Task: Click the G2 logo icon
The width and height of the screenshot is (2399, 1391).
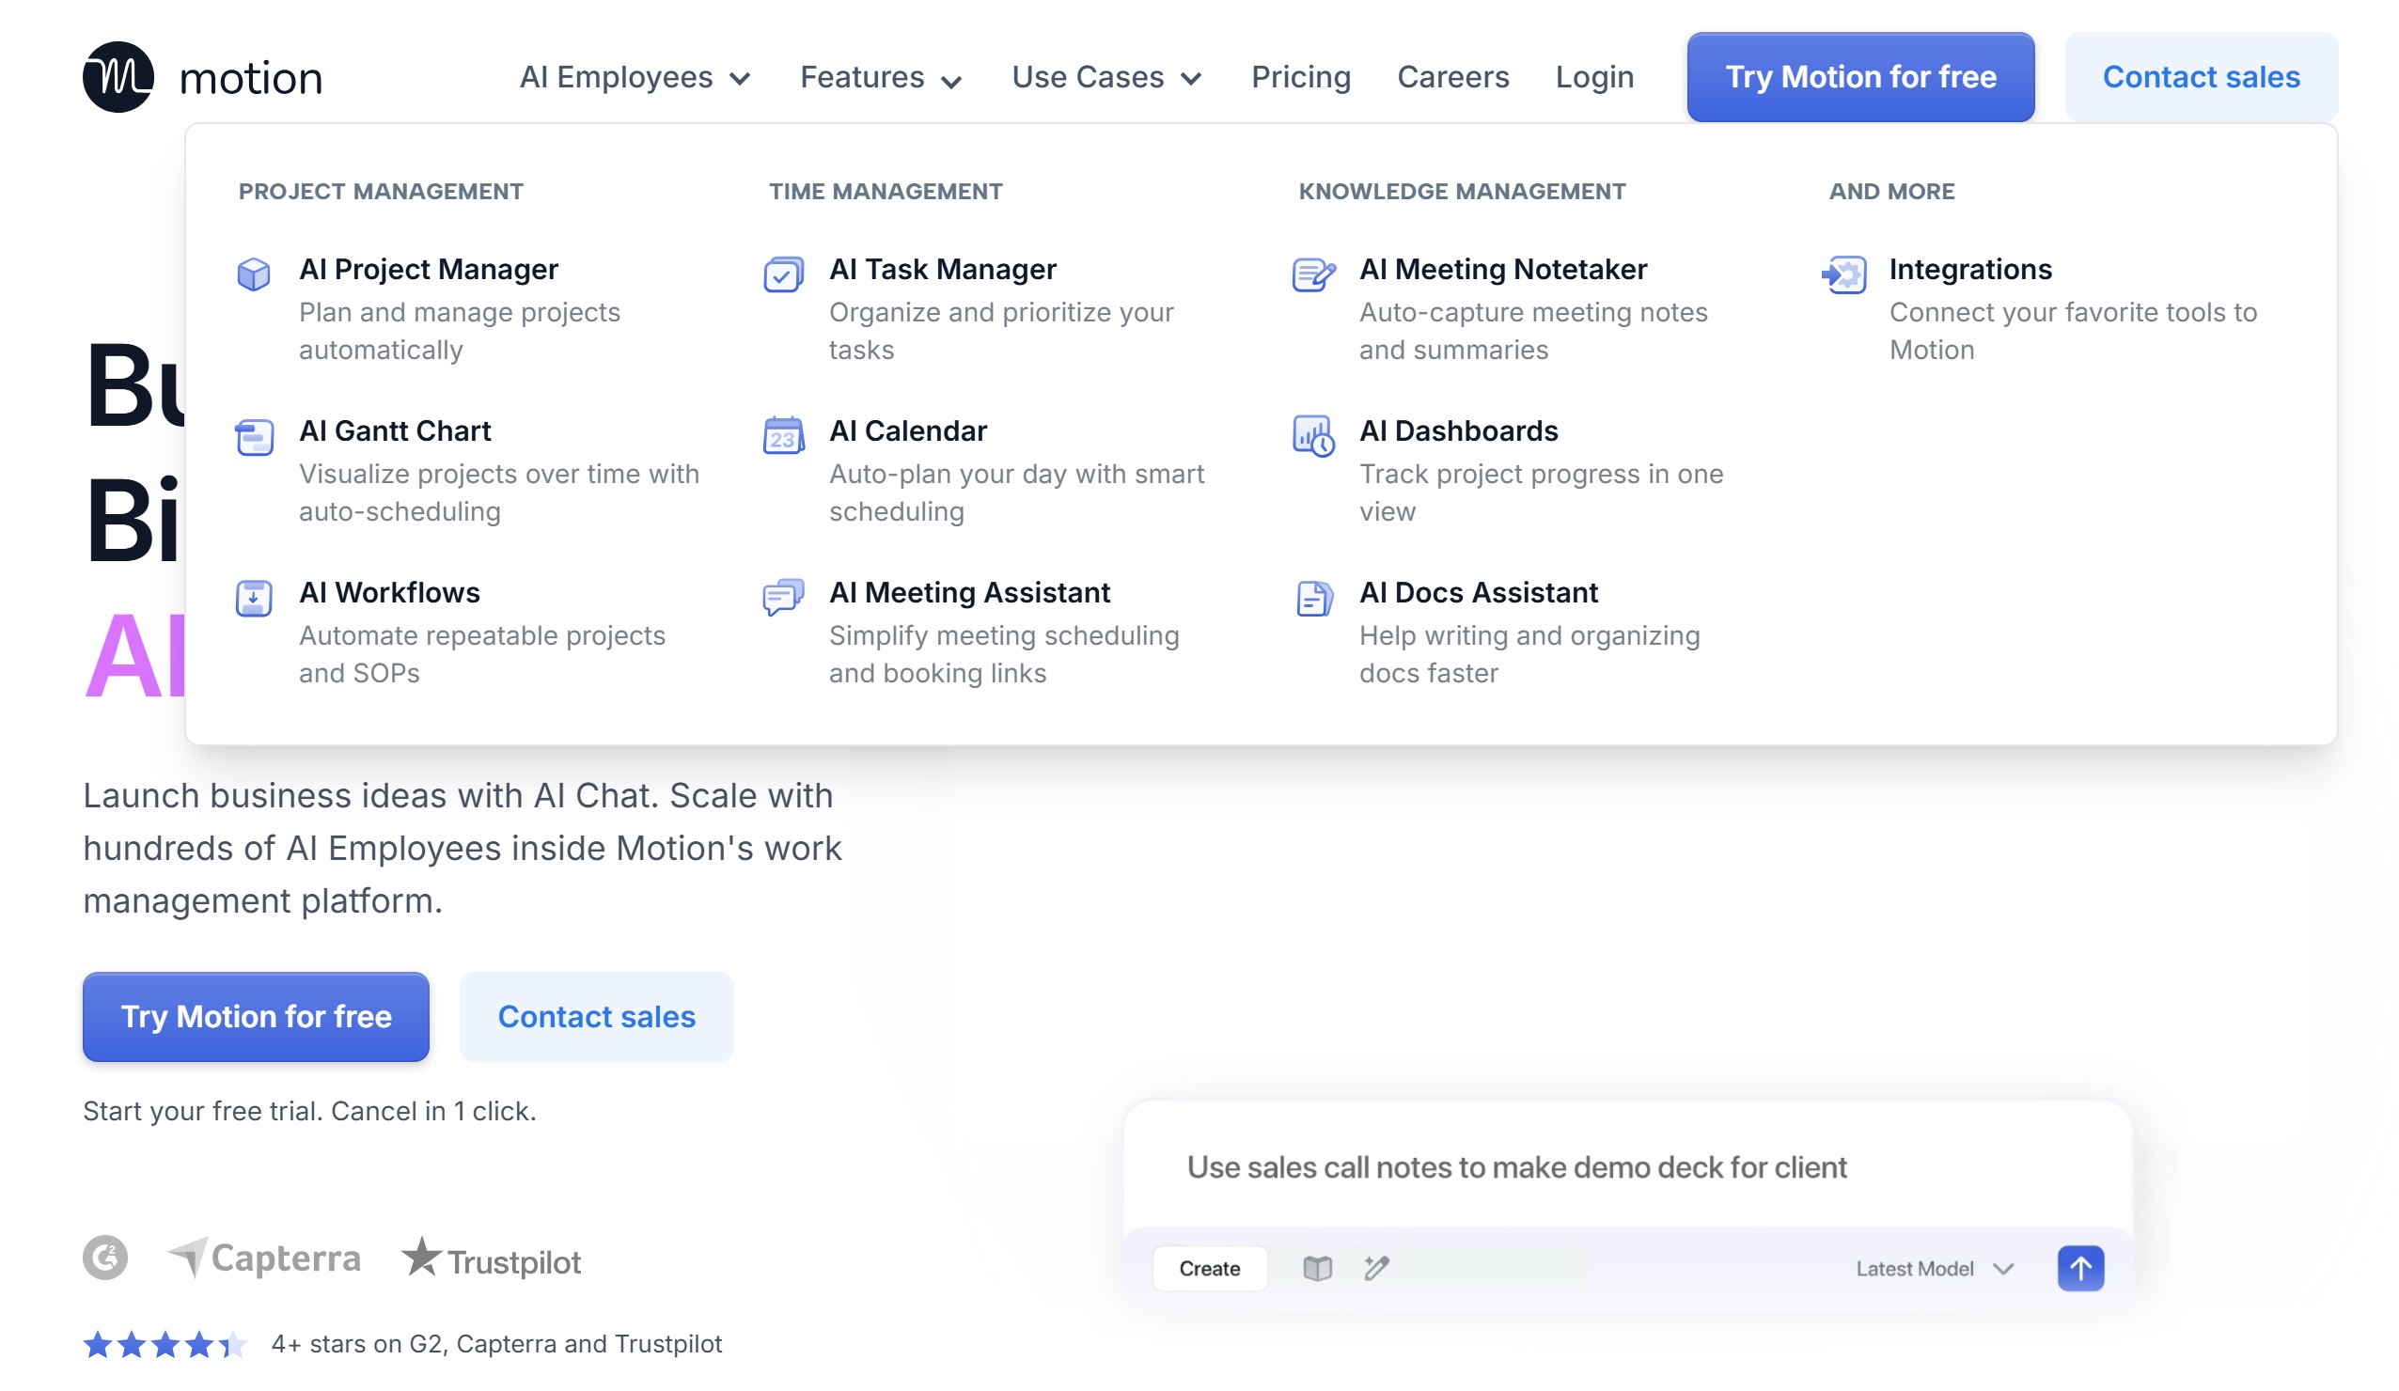Action: pyautogui.click(x=104, y=1258)
